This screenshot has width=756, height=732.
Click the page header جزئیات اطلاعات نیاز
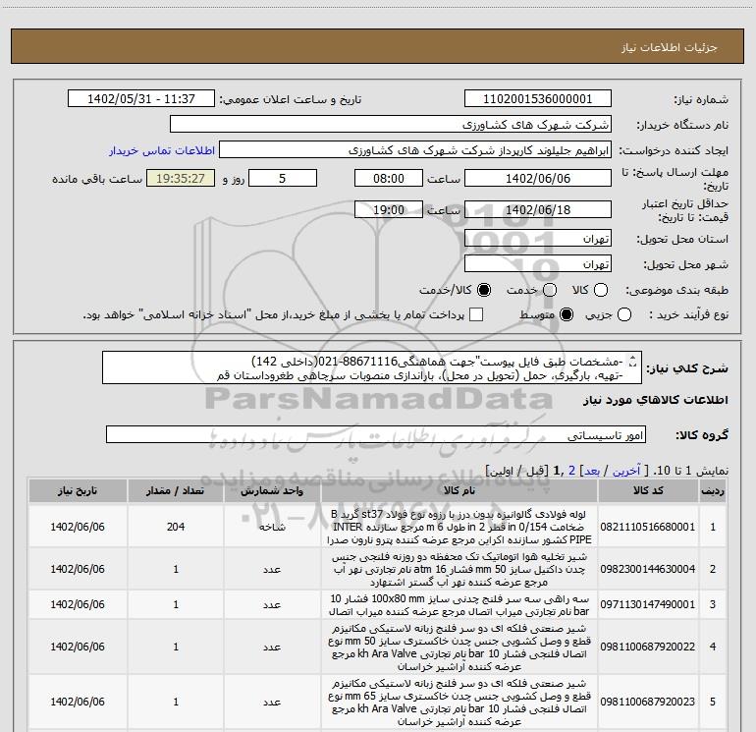670,47
